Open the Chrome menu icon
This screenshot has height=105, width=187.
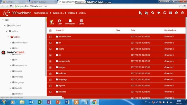point(184,6)
